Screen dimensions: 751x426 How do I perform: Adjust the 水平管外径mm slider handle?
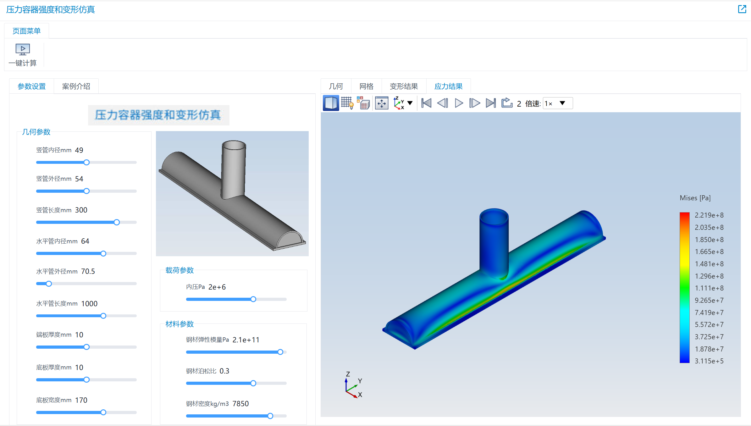pyautogui.click(x=49, y=284)
